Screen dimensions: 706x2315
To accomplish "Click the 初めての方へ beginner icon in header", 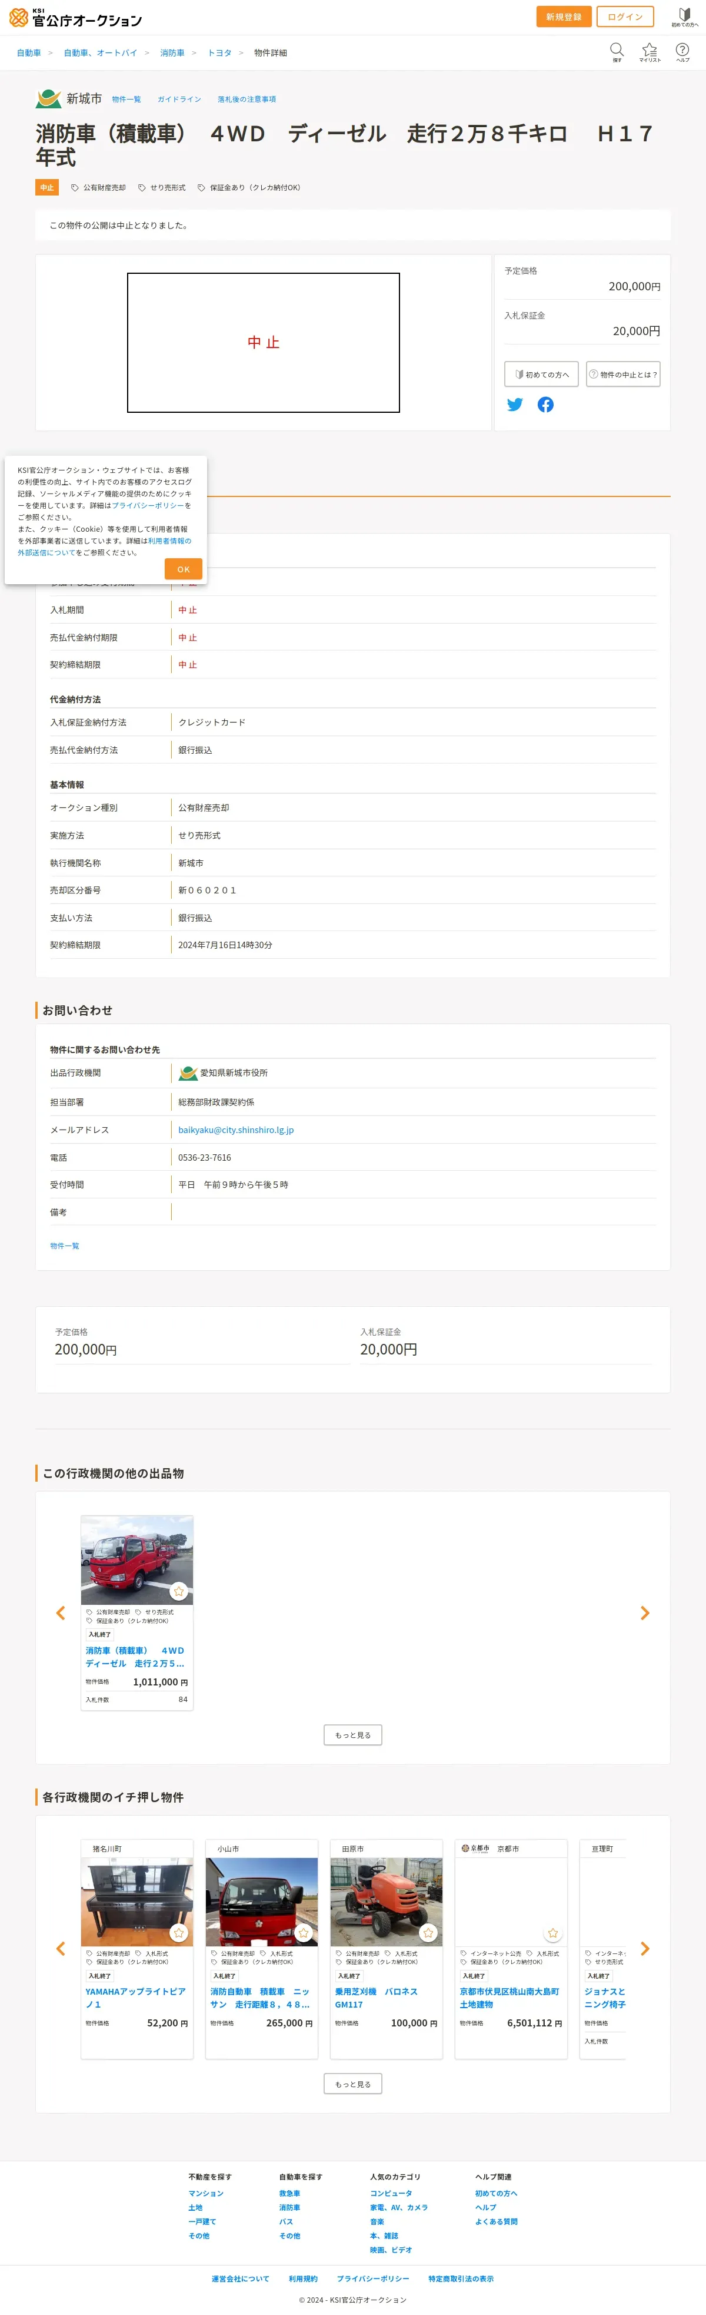I will coord(684,17).
